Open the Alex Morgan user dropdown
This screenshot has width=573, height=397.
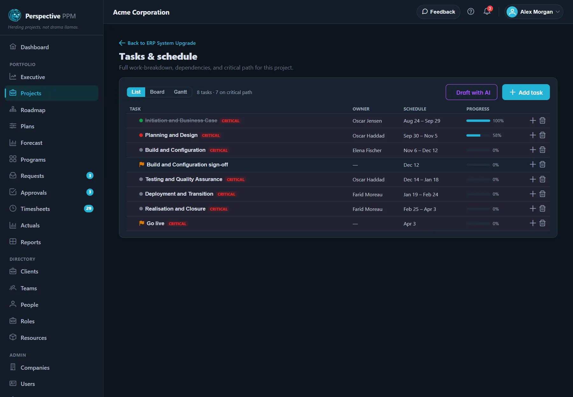(534, 12)
